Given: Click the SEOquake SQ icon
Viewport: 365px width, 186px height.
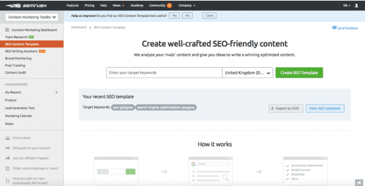Looking at the screenshot, I should click(8, 148).
